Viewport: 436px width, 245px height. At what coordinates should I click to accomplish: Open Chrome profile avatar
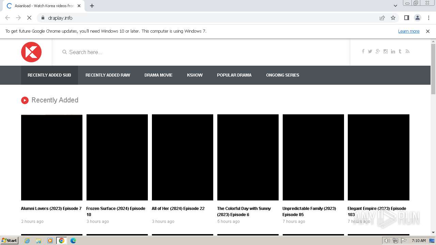tap(417, 18)
